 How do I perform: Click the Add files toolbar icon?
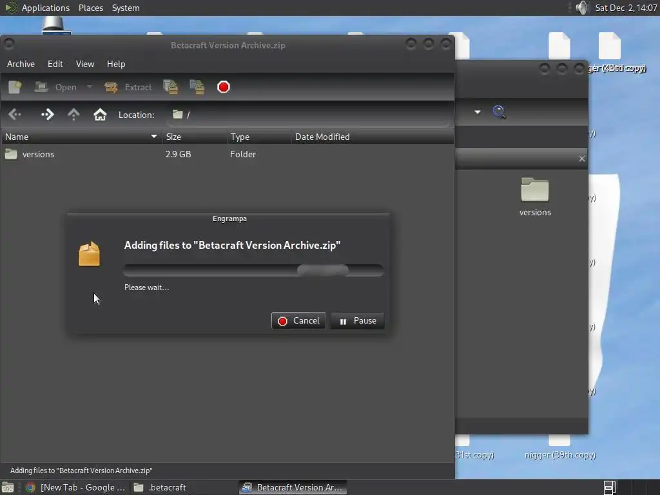[x=170, y=87]
